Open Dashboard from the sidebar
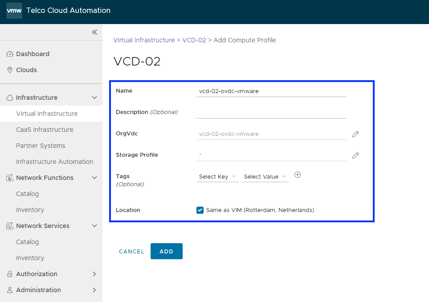The width and height of the screenshot is (429, 302). pyautogui.click(x=33, y=54)
